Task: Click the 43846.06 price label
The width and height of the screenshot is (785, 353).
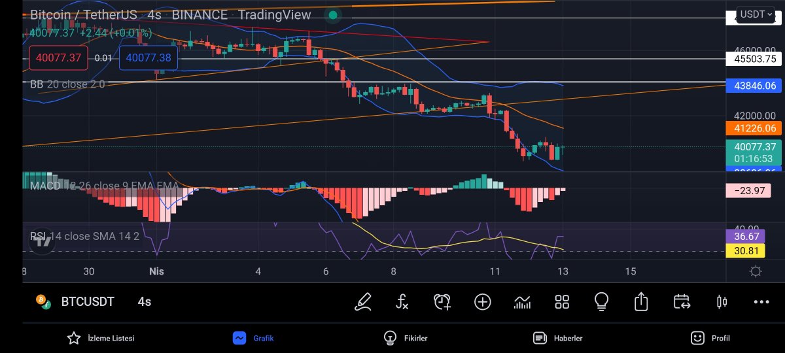Action: pyautogui.click(x=754, y=86)
